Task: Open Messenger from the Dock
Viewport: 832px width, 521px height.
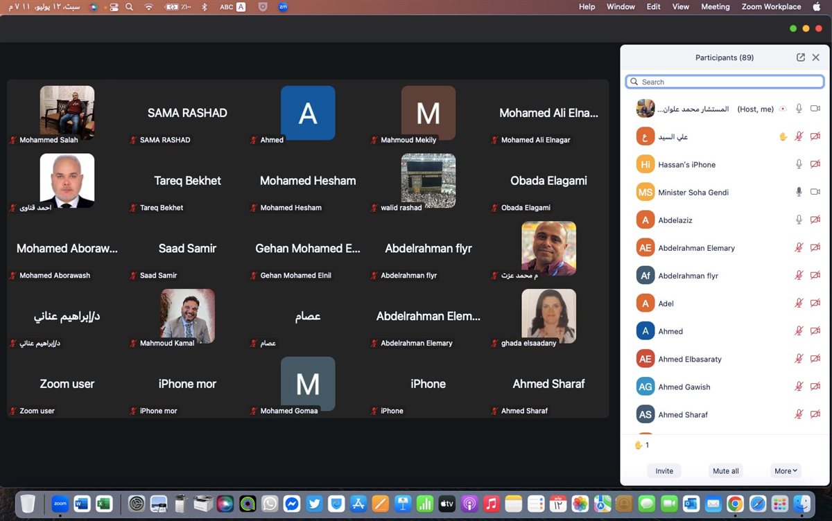Action: coord(292,504)
